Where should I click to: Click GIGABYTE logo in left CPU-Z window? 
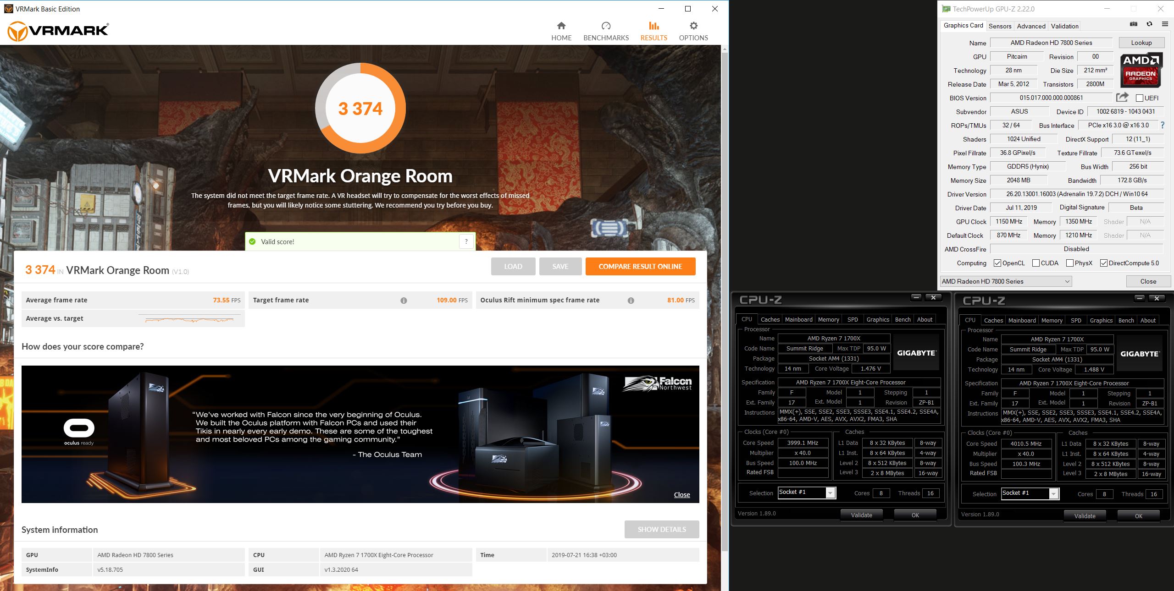(x=916, y=353)
